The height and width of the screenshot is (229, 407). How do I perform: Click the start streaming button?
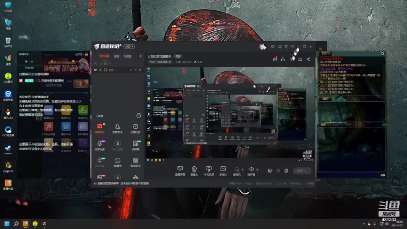tap(302, 170)
